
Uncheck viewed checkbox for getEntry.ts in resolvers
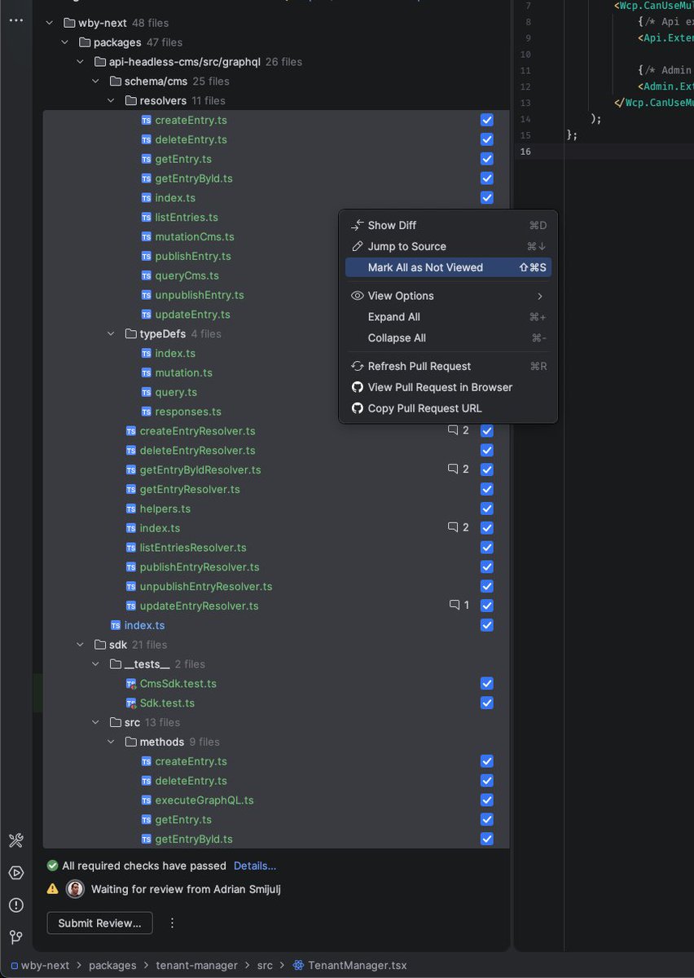(x=487, y=159)
